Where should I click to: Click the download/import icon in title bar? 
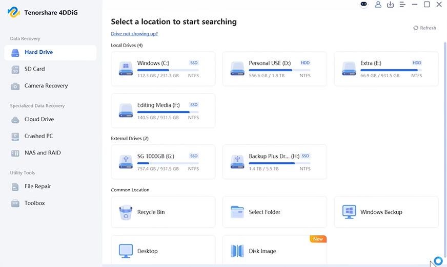pyautogui.click(x=390, y=4)
